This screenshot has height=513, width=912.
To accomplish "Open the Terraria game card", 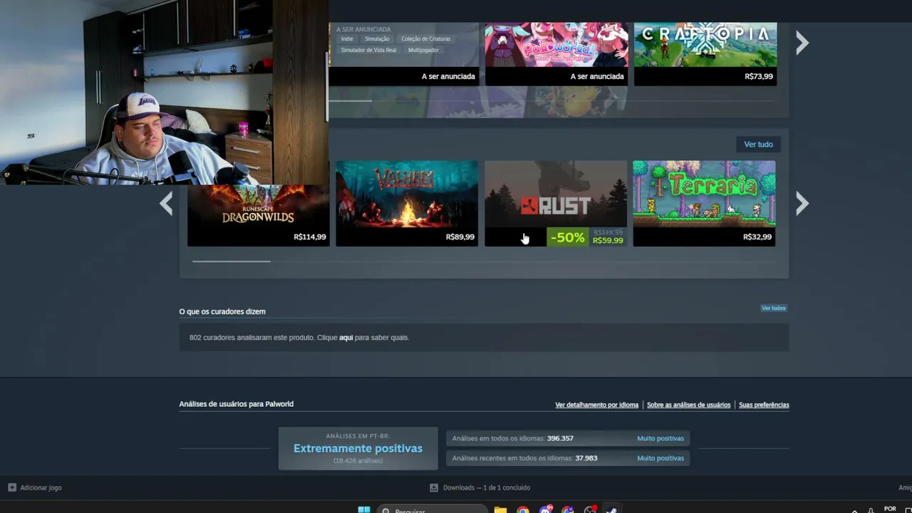I will (704, 203).
